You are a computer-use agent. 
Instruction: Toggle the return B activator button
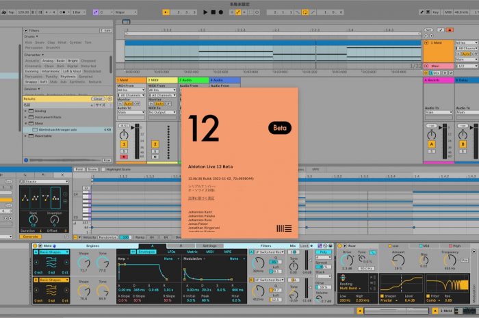pos(463,144)
